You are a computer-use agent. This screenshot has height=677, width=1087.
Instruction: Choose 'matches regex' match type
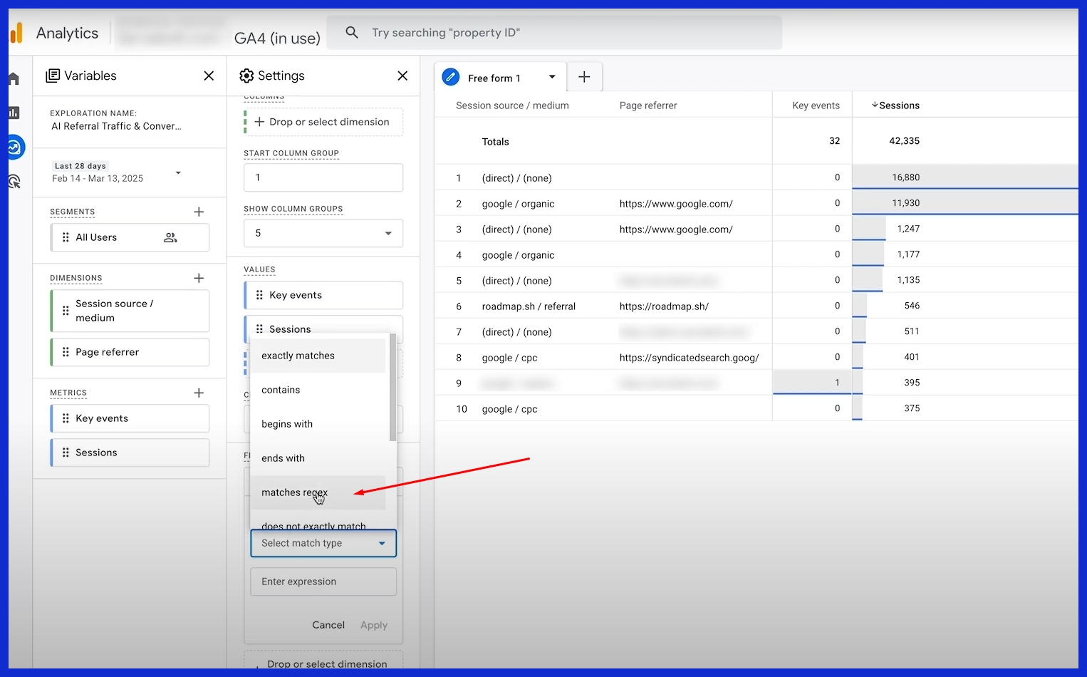pos(318,492)
